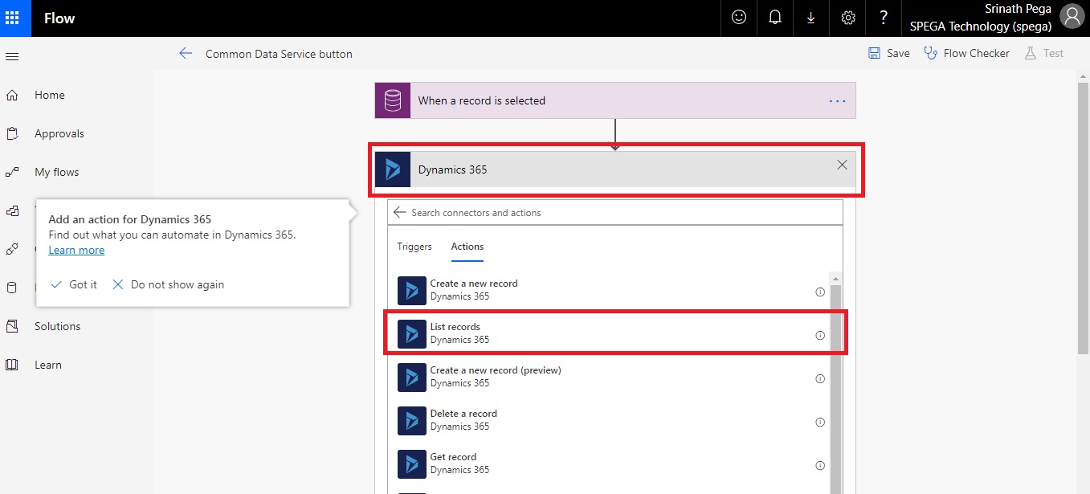Select the Actions tab

click(x=467, y=247)
